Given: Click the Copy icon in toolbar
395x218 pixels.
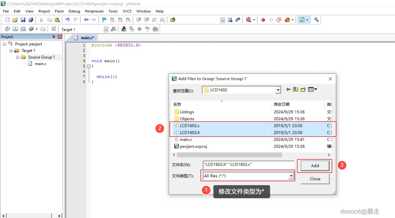Looking at the screenshot, I should pyautogui.click(x=49, y=20).
